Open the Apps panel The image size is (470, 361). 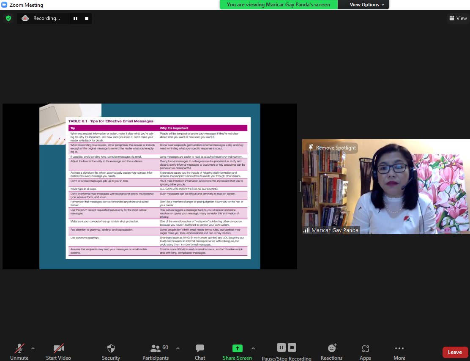(365, 352)
